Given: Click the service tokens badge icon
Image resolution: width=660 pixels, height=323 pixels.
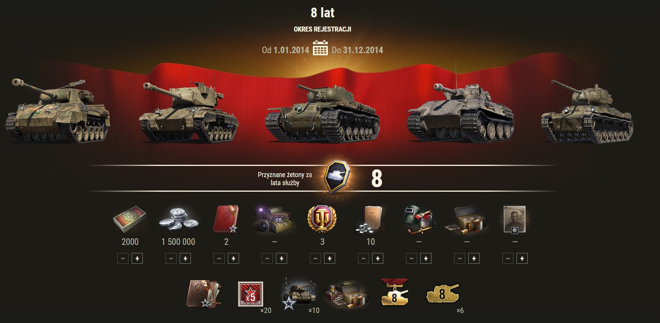Looking at the screenshot, I should point(337,177).
